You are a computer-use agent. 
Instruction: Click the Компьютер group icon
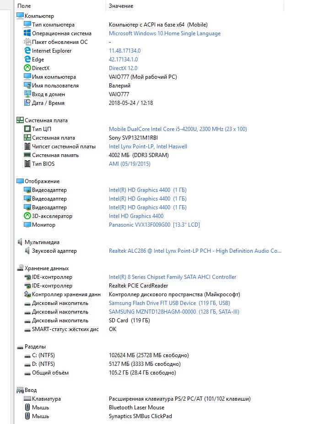tap(20, 16)
